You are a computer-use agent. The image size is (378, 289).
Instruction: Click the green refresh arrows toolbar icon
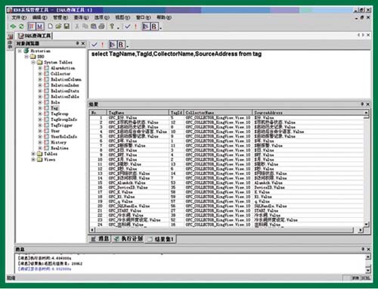(21, 26)
